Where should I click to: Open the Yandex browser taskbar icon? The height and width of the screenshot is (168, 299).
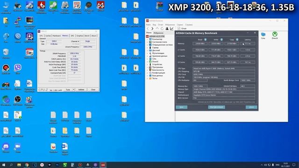click(42, 165)
